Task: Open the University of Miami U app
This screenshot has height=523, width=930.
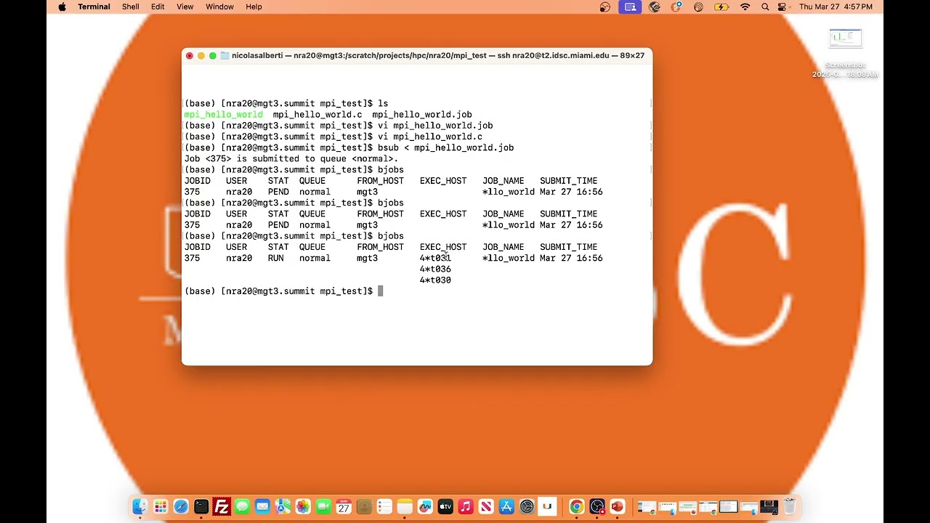Action: coord(547,506)
